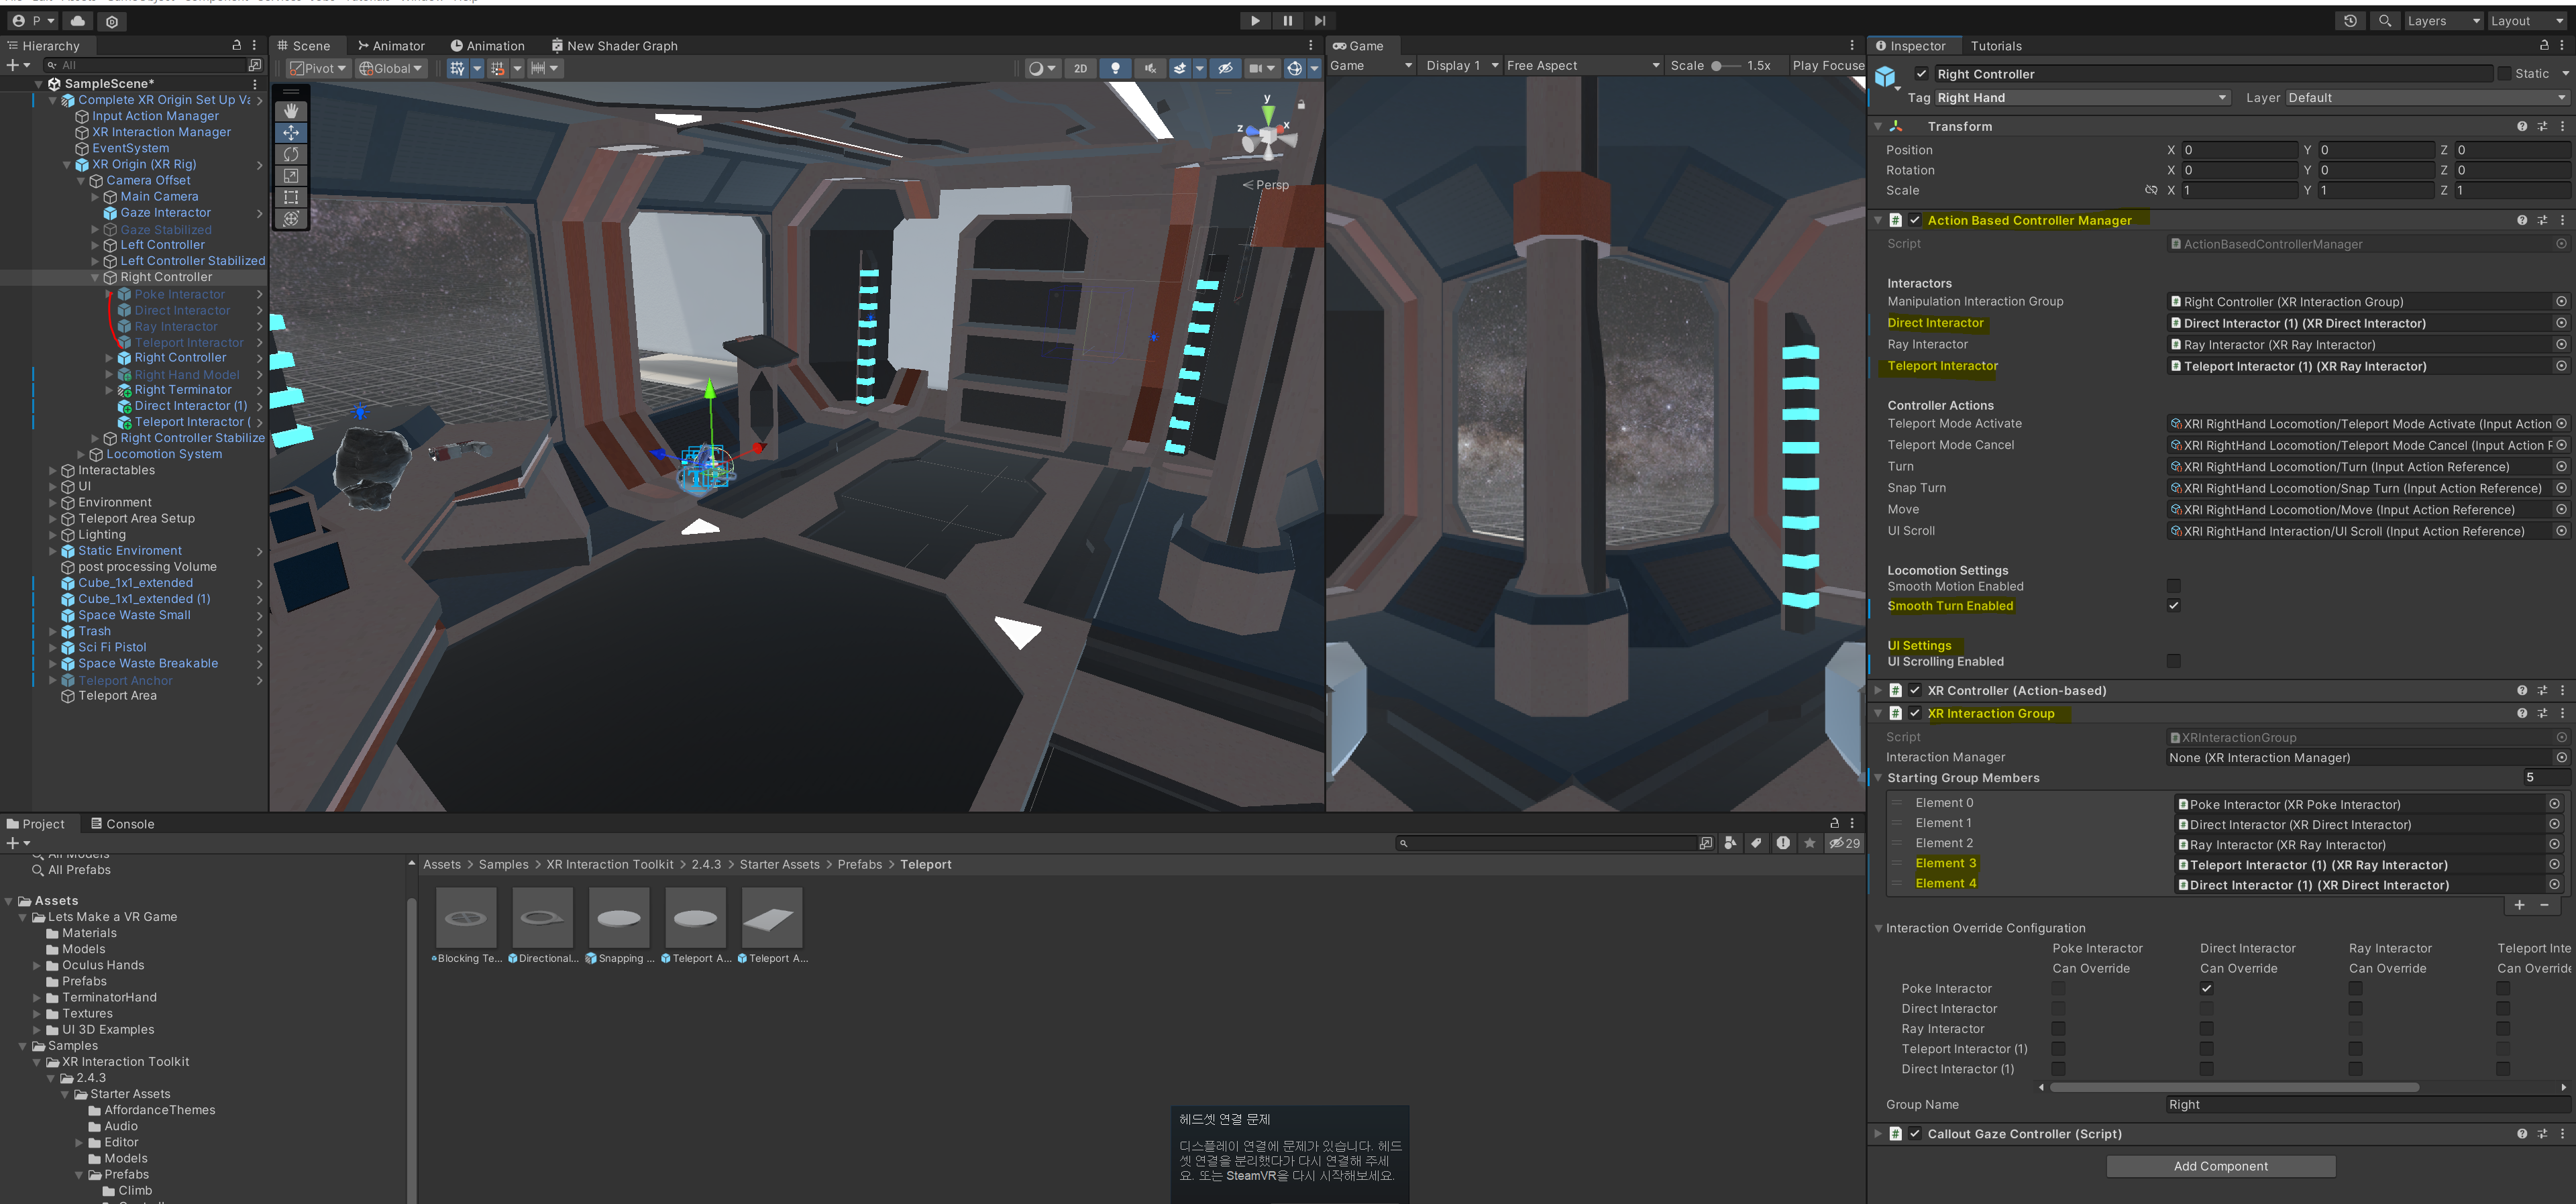2576x1204 pixels.
Task: Open the Layer Default dropdown
Action: (x=2426, y=98)
